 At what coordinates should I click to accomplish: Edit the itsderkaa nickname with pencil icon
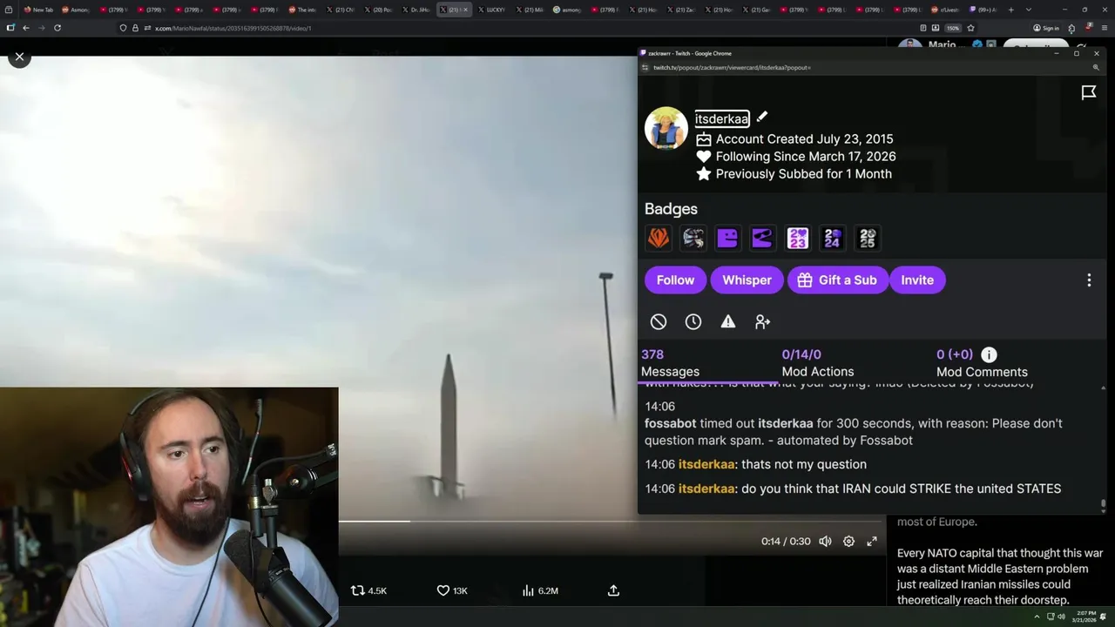click(x=761, y=118)
